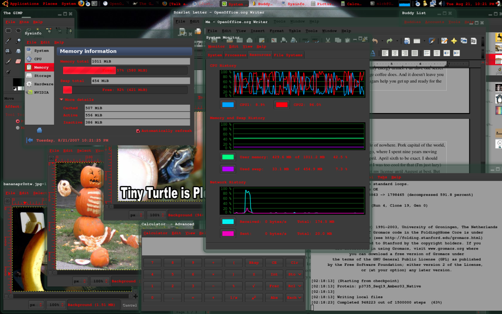The height and width of the screenshot is (314, 502).
Task: Open the NVIDIA section in Sysinfo
Action: click(x=41, y=93)
